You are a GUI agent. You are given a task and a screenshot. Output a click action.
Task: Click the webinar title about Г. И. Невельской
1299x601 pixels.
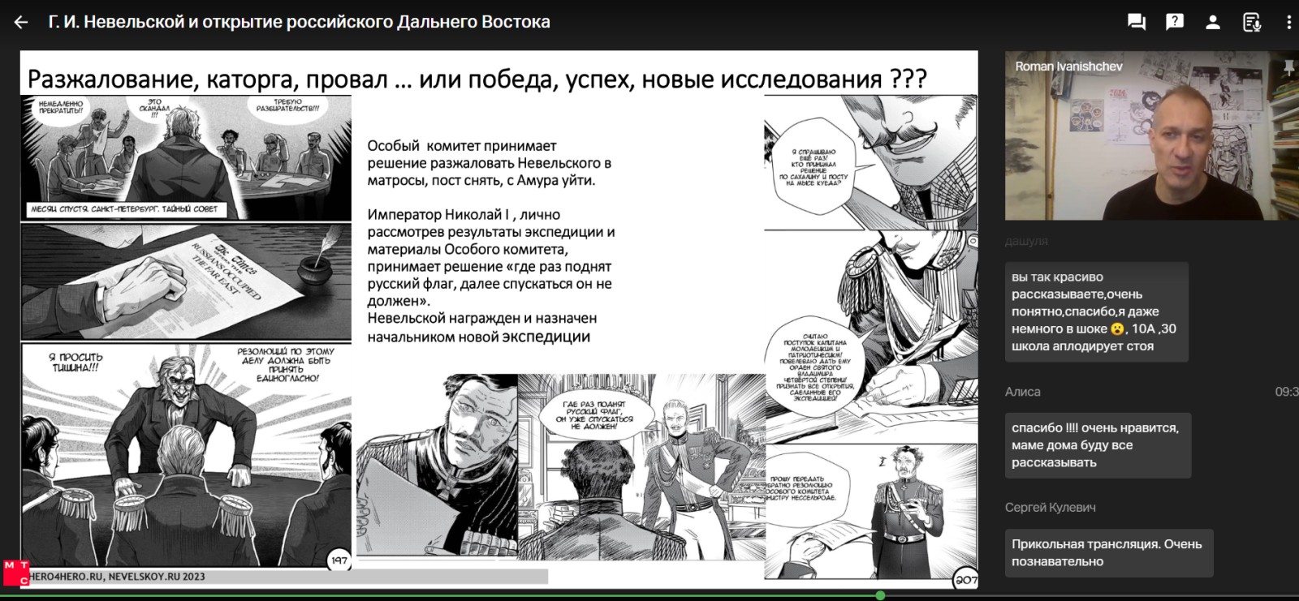click(x=299, y=22)
